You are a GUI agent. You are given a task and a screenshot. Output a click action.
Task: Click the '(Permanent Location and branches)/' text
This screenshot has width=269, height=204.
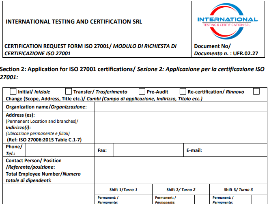click(42, 122)
